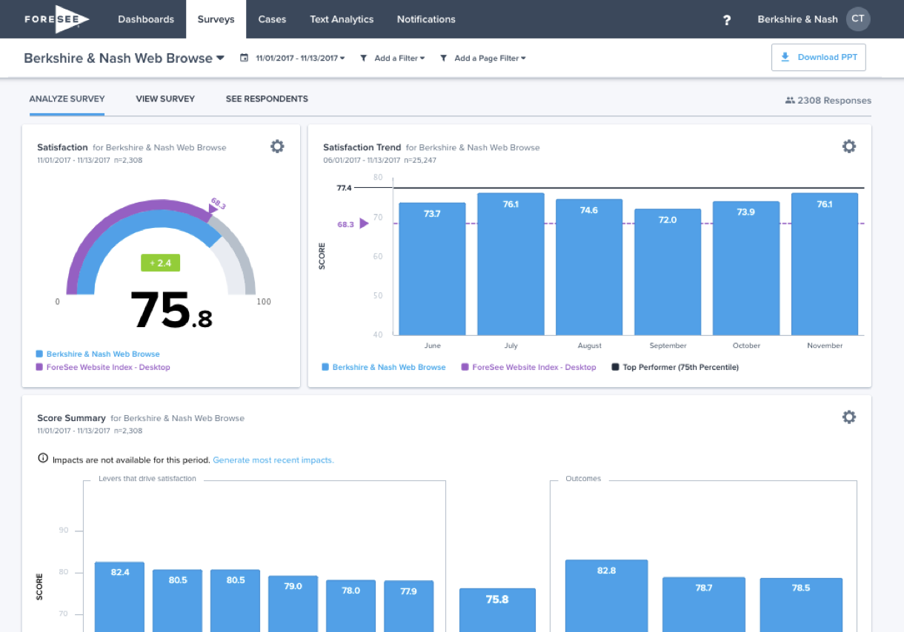This screenshot has width=904, height=632.
Task: Expand the Berkshire & Nash Web Browse survey dropdown
Action: tap(124, 58)
